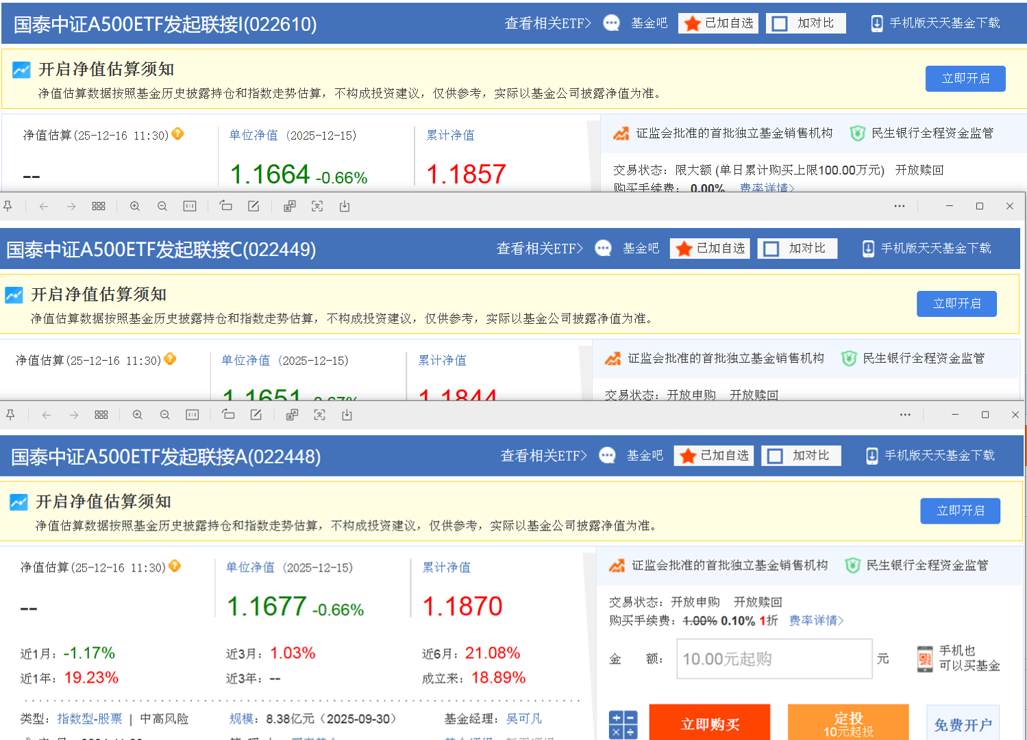Edit the image in the 联接C viewer
Viewport: 1027px width, 740px height.
(x=253, y=206)
